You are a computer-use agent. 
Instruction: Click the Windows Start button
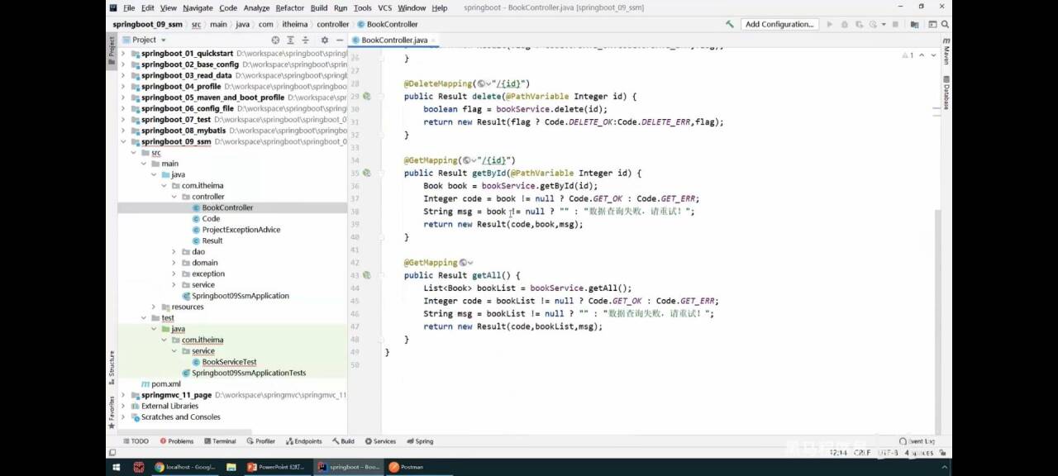pyautogui.click(x=116, y=467)
